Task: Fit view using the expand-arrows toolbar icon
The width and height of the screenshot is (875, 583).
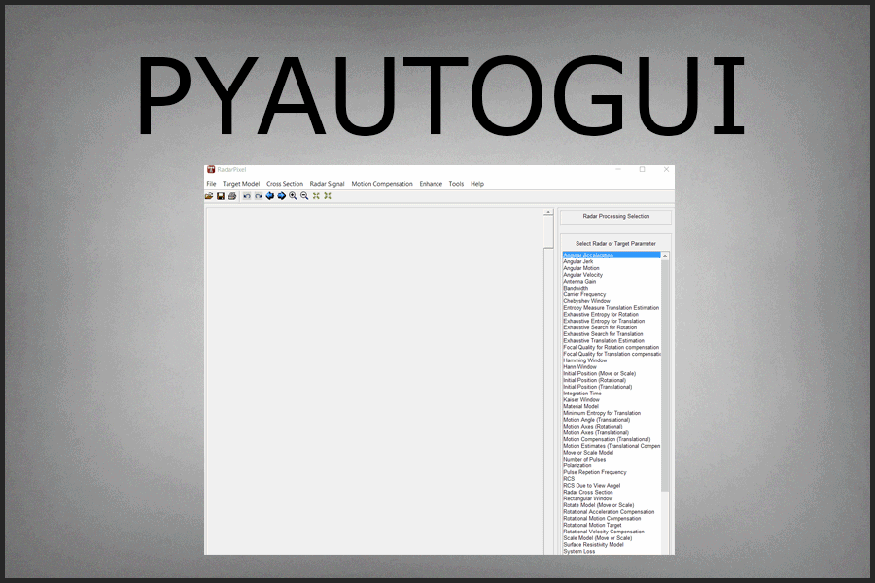Action: pyautogui.click(x=316, y=195)
